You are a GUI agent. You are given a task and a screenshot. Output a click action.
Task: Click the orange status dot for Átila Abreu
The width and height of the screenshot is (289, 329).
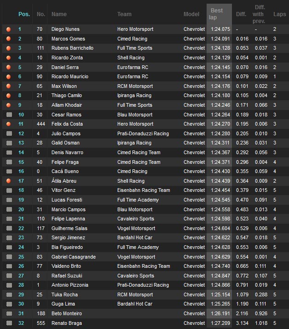tap(9, 181)
